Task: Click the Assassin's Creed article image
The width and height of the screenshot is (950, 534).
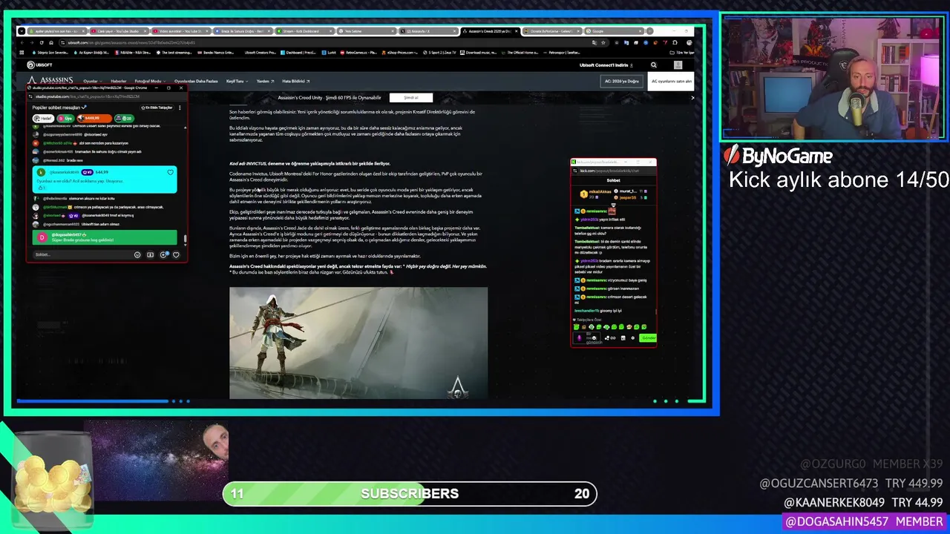Action: [358, 343]
